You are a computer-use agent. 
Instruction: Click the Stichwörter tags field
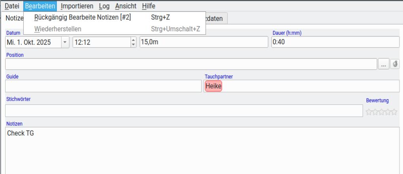pos(184,111)
